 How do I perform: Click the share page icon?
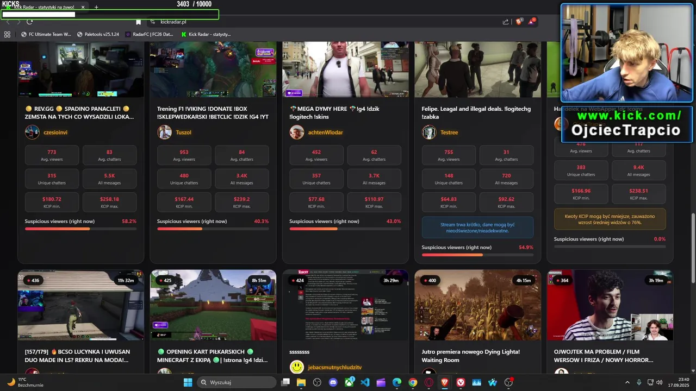point(506,22)
